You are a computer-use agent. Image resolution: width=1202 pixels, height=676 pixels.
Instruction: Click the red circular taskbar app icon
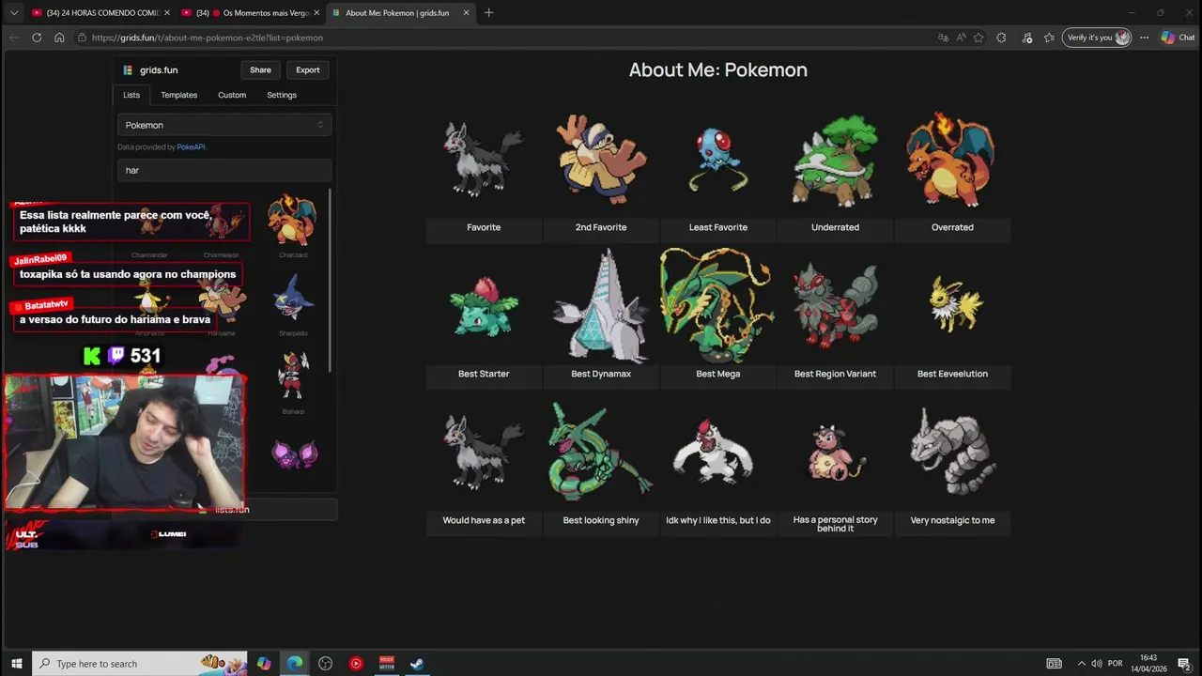pyautogui.click(x=356, y=664)
